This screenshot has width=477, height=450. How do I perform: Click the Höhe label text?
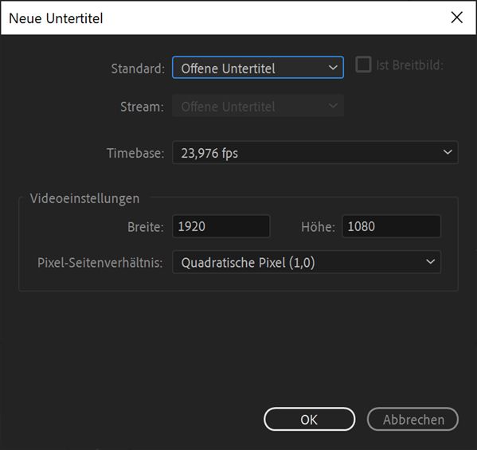point(318,227)
